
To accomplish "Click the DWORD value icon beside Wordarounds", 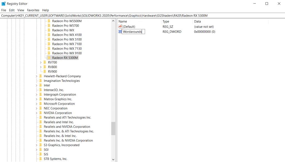I will pyautogui.click(x=120, y=32).
